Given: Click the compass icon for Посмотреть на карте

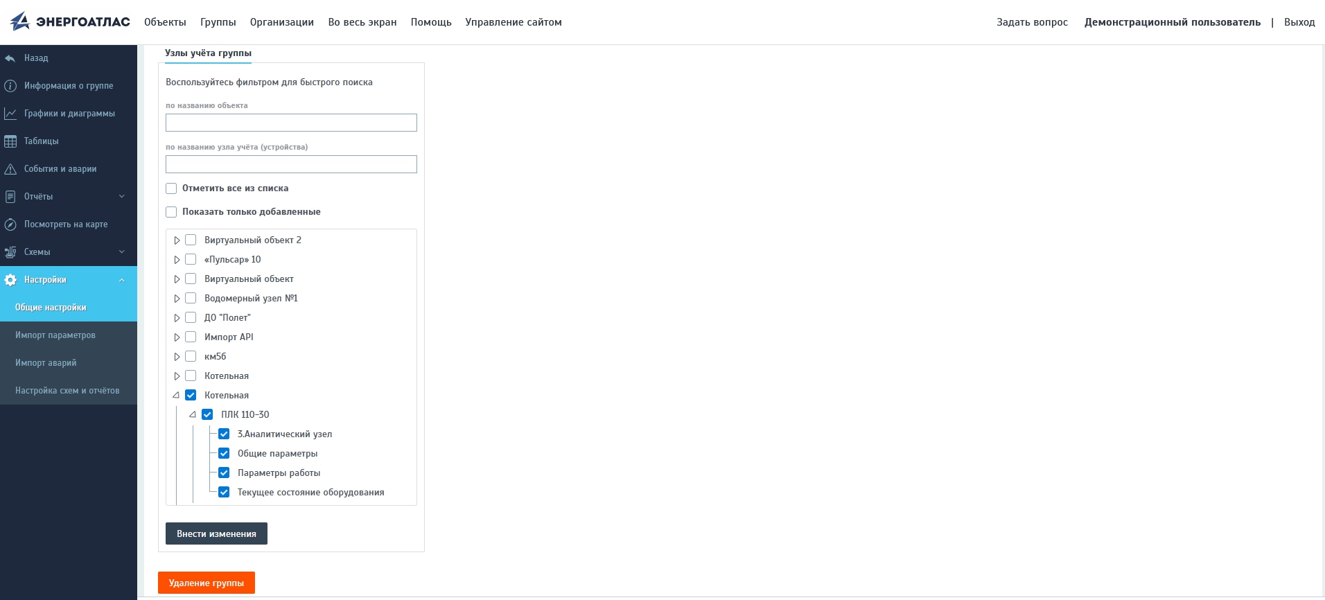Looking at the screenshot, I should 10,224.
